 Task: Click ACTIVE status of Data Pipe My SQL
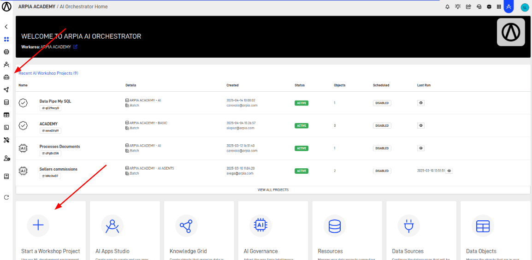(x=301, y=103)
